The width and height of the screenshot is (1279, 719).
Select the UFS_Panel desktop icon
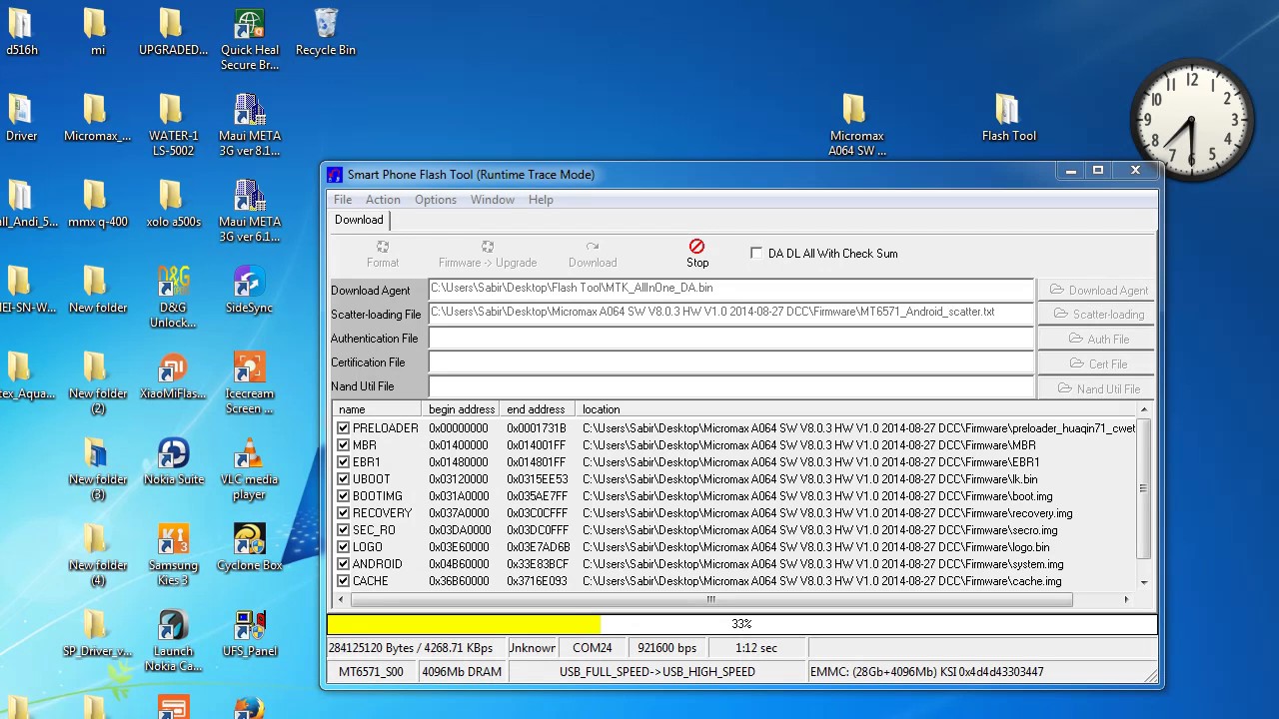250,634
